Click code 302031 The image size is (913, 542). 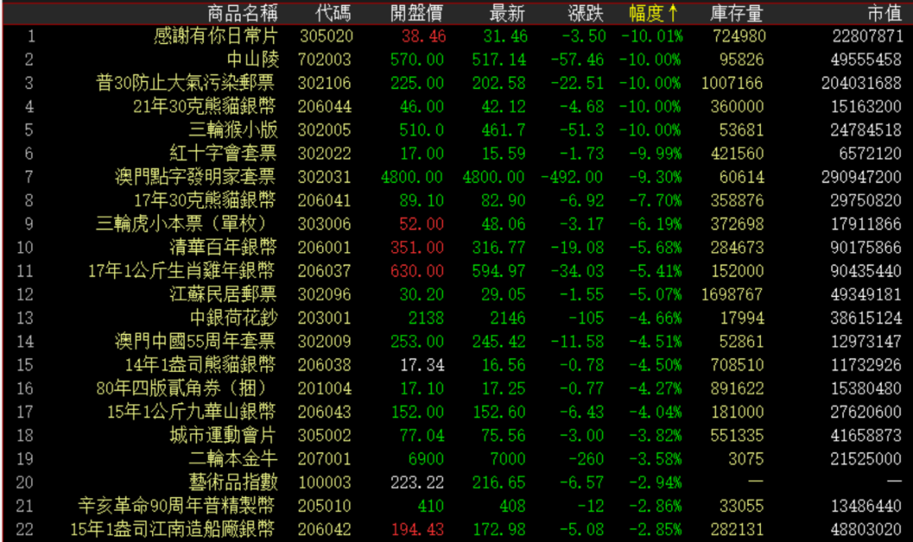pos(325,177)
